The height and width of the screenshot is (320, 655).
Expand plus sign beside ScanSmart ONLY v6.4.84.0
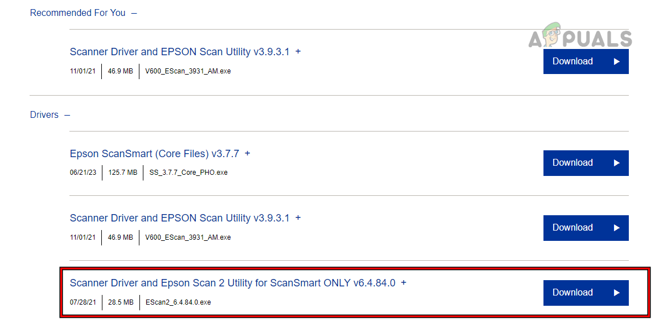[x=403, y=283]
